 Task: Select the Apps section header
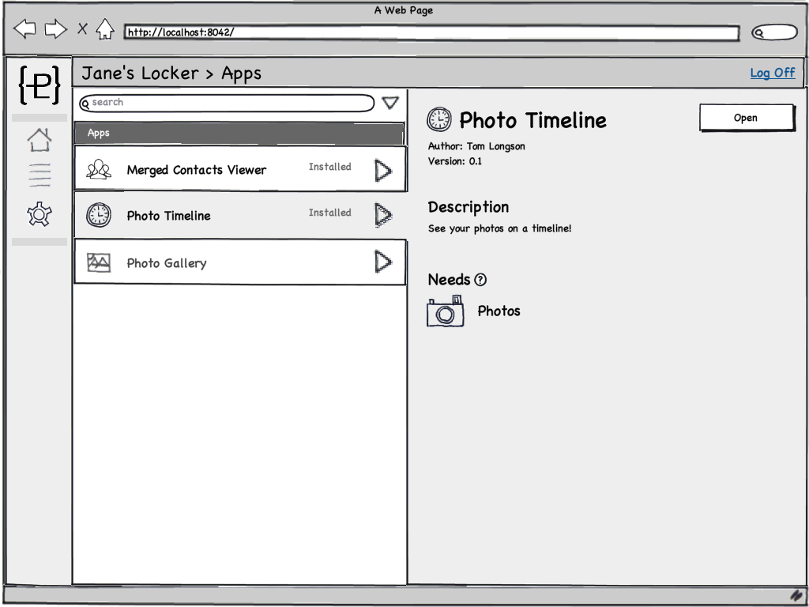coord(239,133)
